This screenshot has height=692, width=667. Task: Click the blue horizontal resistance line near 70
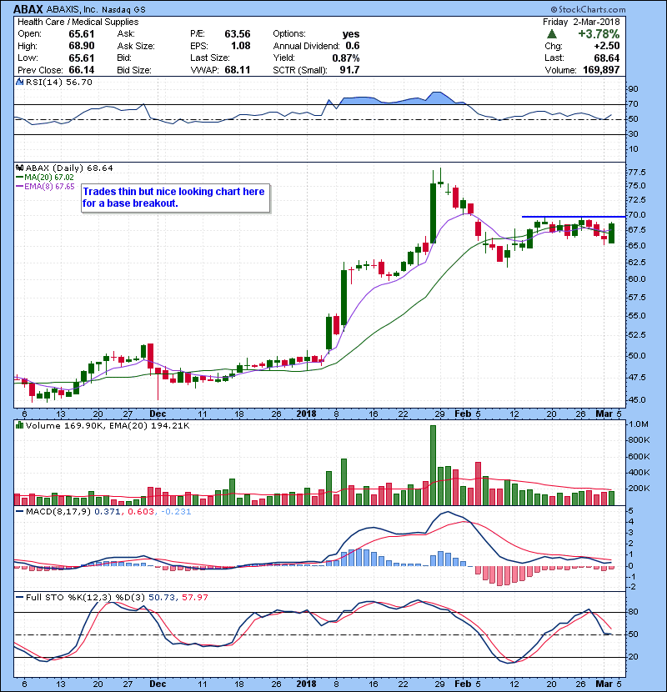(574, 217)
